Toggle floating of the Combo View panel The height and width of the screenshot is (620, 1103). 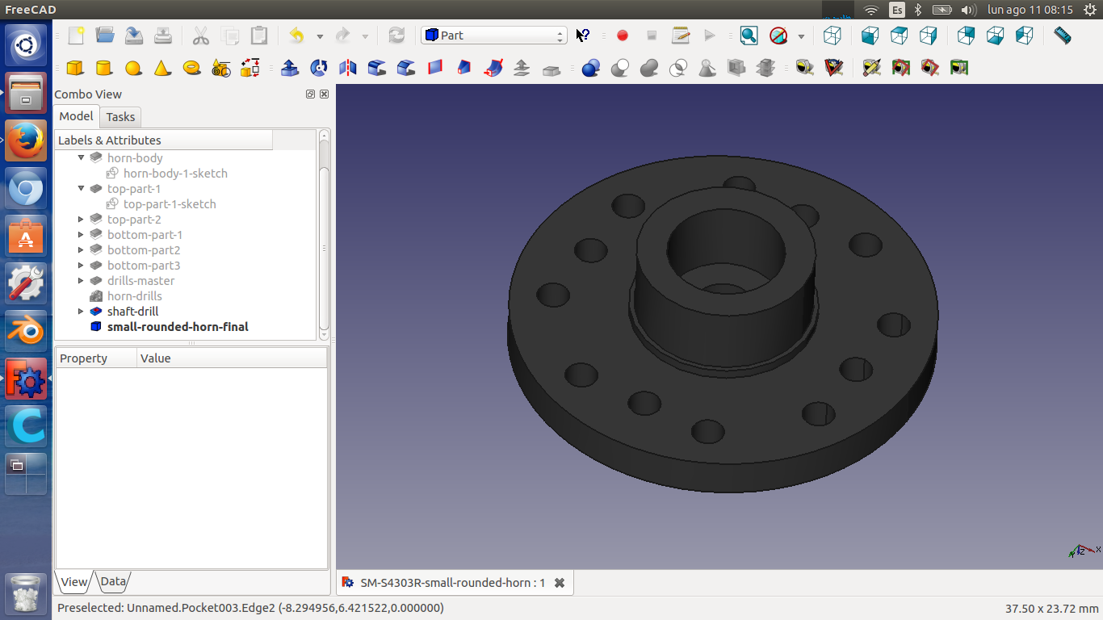click(x=310, y=94)
